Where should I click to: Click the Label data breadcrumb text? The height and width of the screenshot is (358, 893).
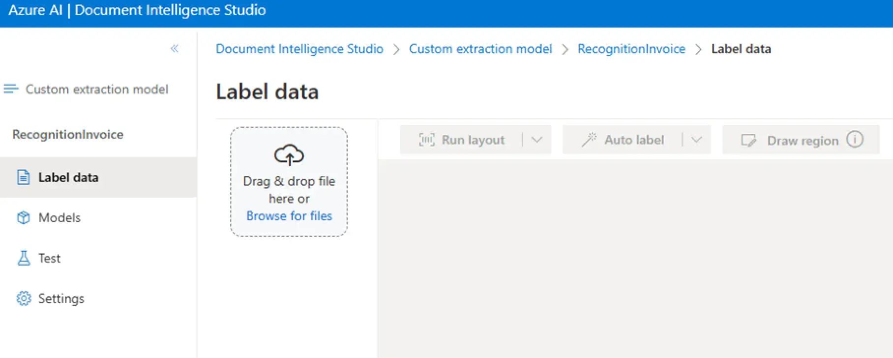(741, 49)
